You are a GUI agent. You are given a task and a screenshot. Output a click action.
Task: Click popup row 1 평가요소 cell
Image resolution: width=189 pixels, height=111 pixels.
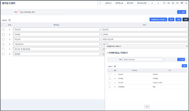(135, 74)
